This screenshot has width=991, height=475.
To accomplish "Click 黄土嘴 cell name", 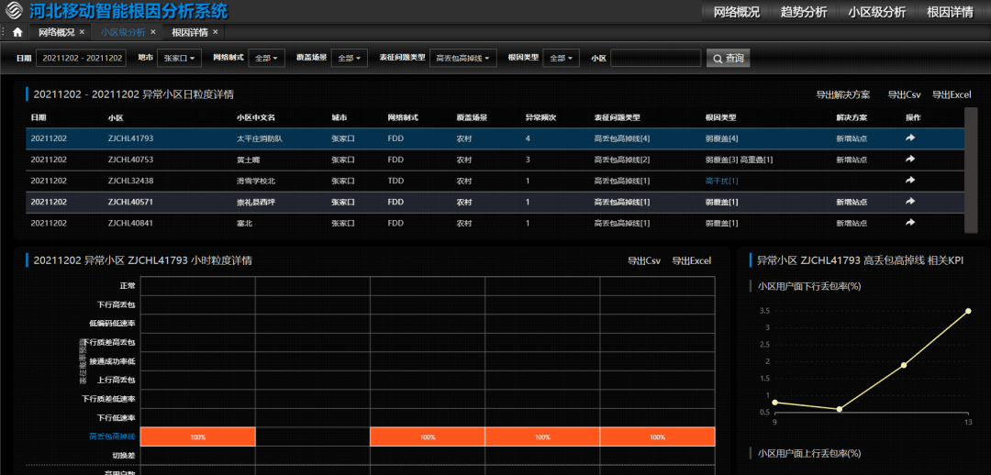I will point(248,160).
